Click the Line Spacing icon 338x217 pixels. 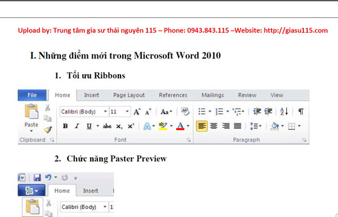pyautogui.click(x=254, y=126)
